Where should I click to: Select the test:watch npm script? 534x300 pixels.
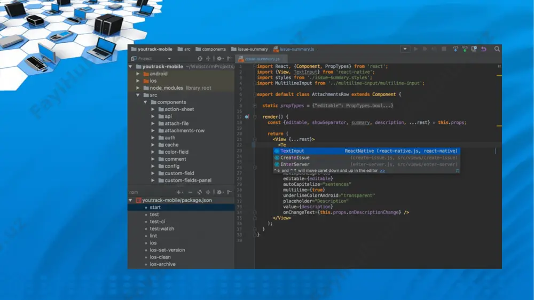click(162, 229)
